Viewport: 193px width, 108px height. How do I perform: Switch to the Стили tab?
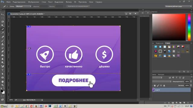click(168, 43)
